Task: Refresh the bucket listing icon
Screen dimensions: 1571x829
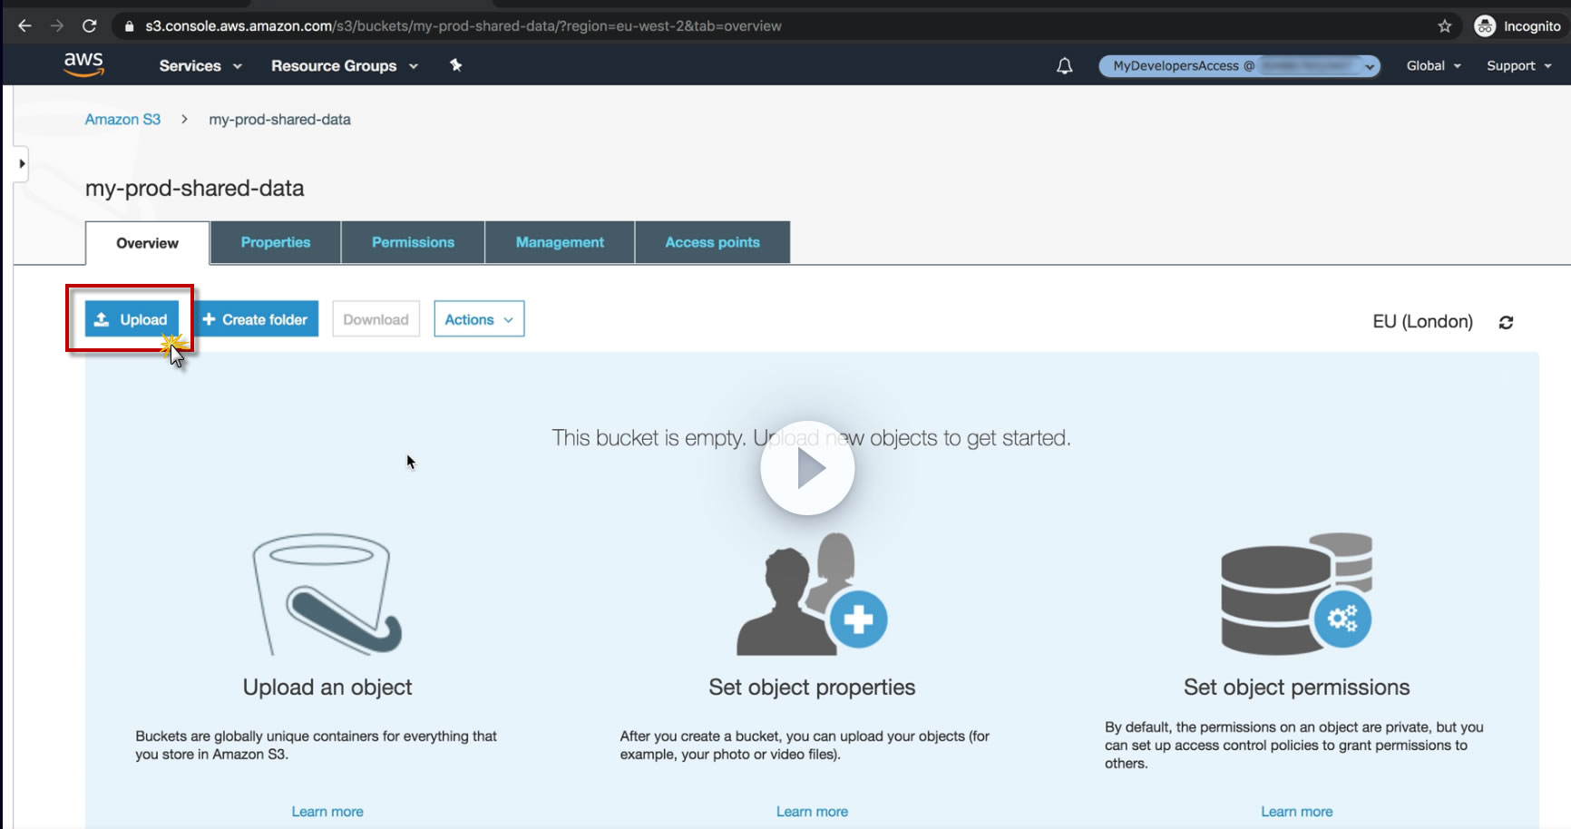Action: point(1506,322)
